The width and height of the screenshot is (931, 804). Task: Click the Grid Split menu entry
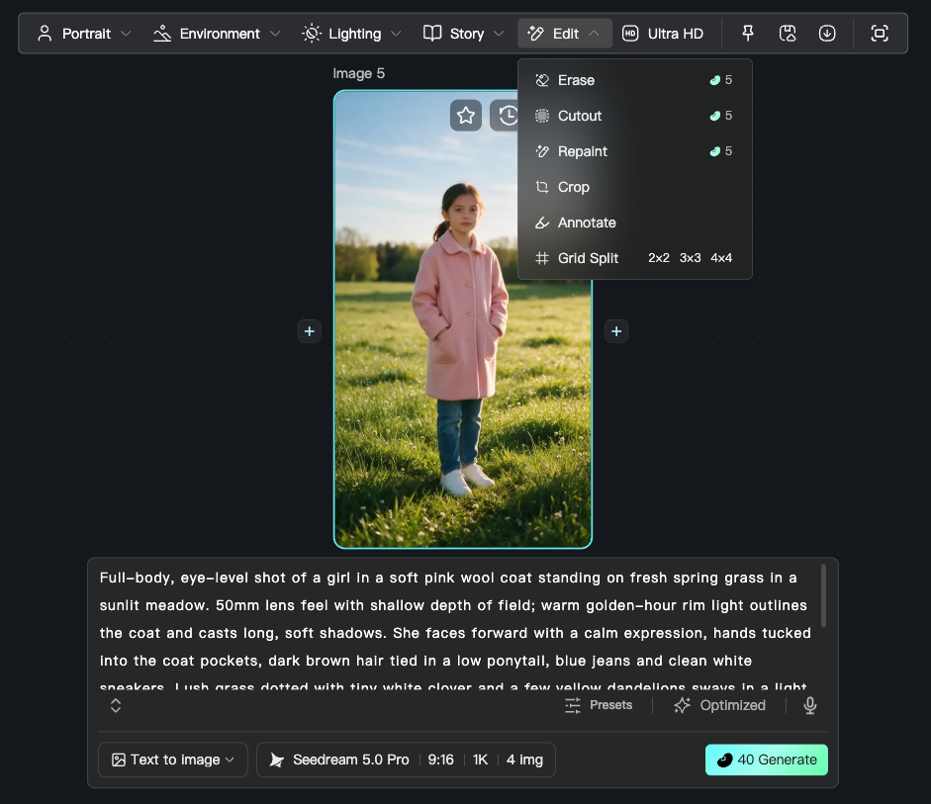pyautogui.click(x=588, y=258)
